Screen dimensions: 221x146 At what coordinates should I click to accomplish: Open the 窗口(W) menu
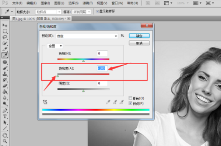click(x=117, y=3)
